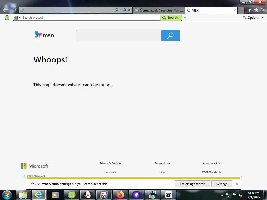Open the toolbar Options menu

click(x=253, y=18)
